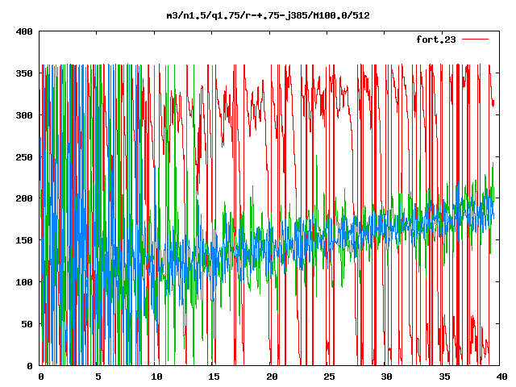Click y-axis label 400
Viewport: 516px width, 387px height.
pos(24,31)
